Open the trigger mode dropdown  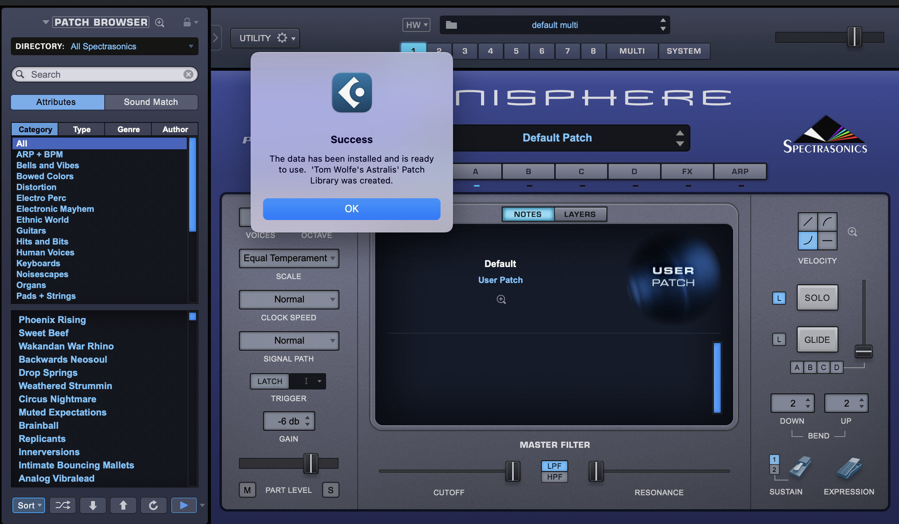[308, 381]
